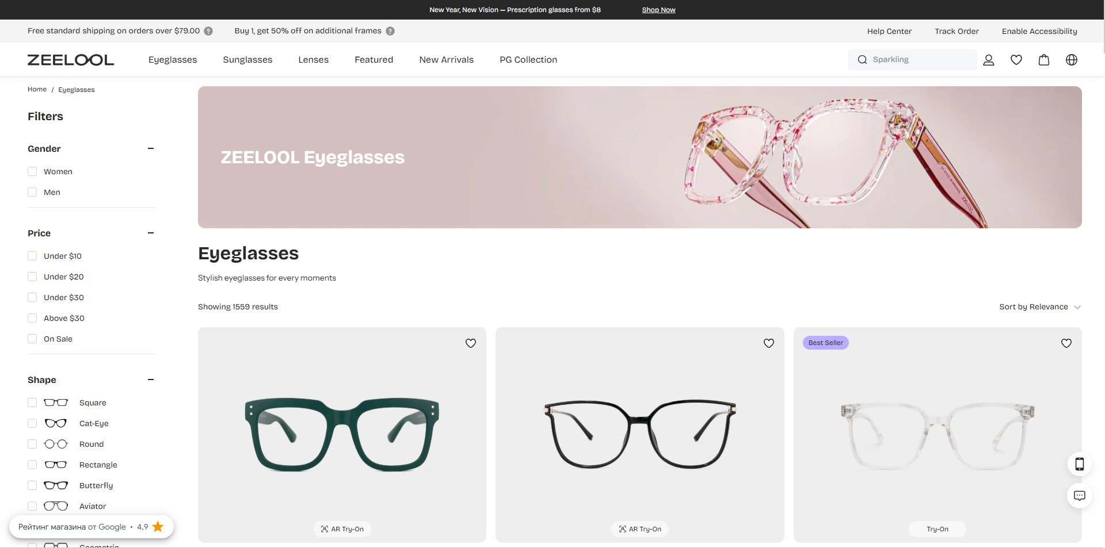This screenshot has height=548, width=1105.
Task: Click the free shipping help question mark
Action: coord(208,31)
